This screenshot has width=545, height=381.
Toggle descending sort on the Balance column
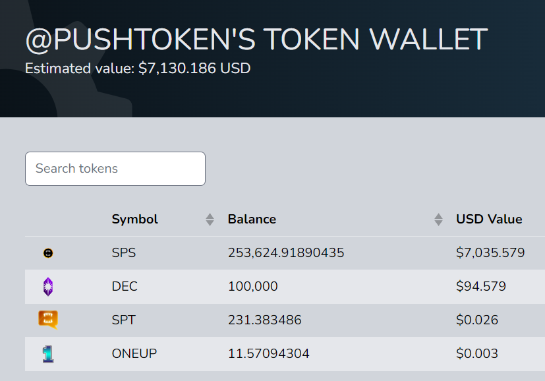pos(438,222)
